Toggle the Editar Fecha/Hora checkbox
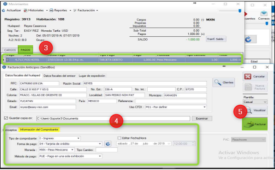Screen dimensions: 275x170 pyautogui.click(x=119, y=138)
